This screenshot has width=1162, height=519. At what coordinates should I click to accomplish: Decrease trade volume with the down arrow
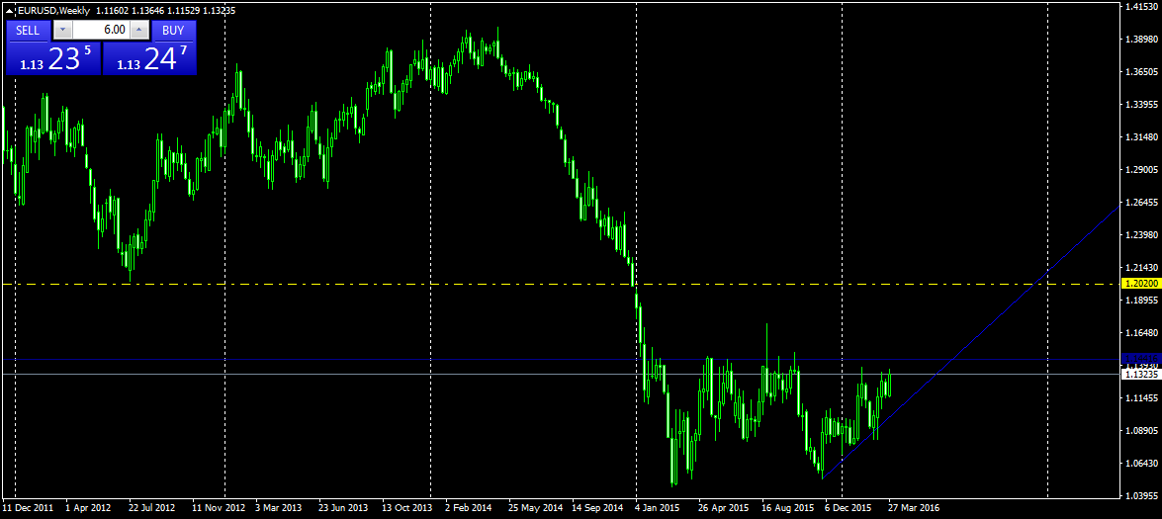pyautogui.click(x=63, y=30)
